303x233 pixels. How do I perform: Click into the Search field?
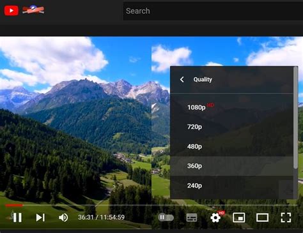click(x=213, y=11)
